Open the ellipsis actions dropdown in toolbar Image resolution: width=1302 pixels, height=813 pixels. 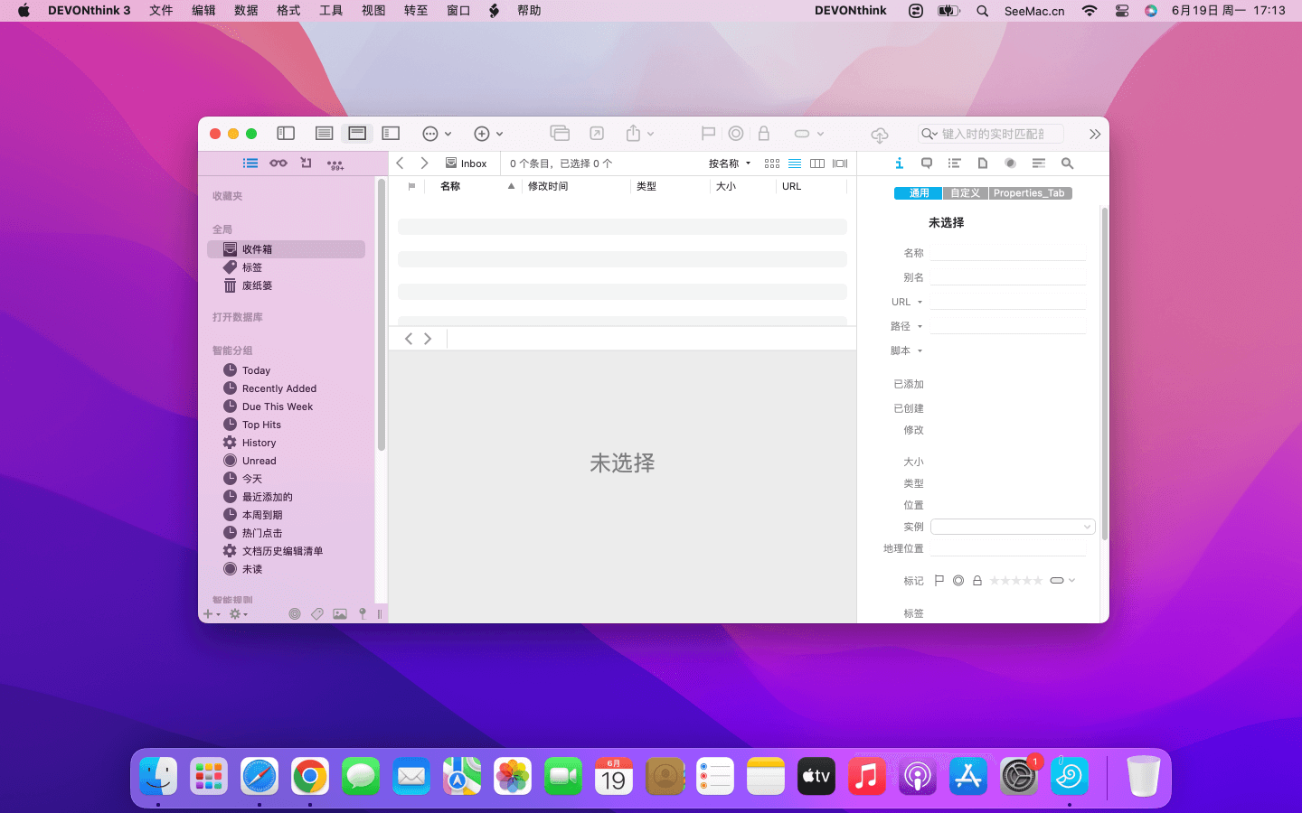pyautogui.click(x=437, y=134)
